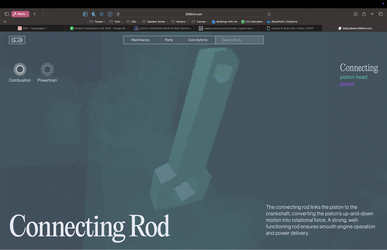The image size is (387, 250).
Task: Show tab overview icon
Action: 380,14
